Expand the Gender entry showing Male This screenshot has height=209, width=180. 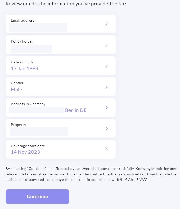60,87
